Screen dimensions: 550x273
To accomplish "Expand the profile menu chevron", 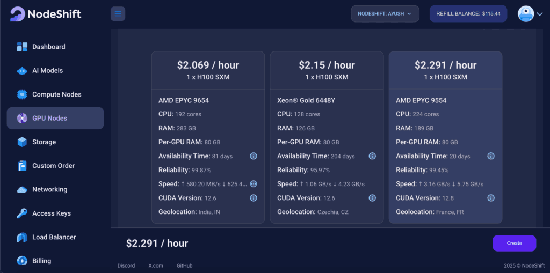I will pyautogui.click(x=539, y=14).
